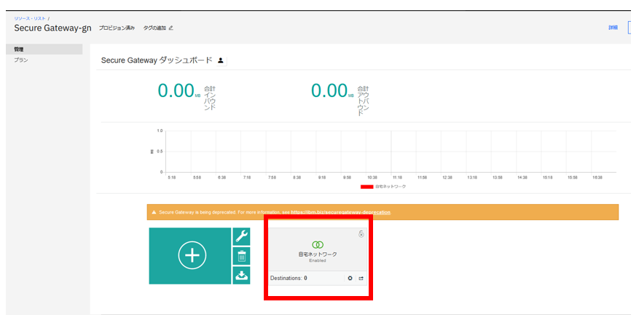639x315 pixels.
Task: Click outbound total 0.00 value
Action: coord(329,91)
